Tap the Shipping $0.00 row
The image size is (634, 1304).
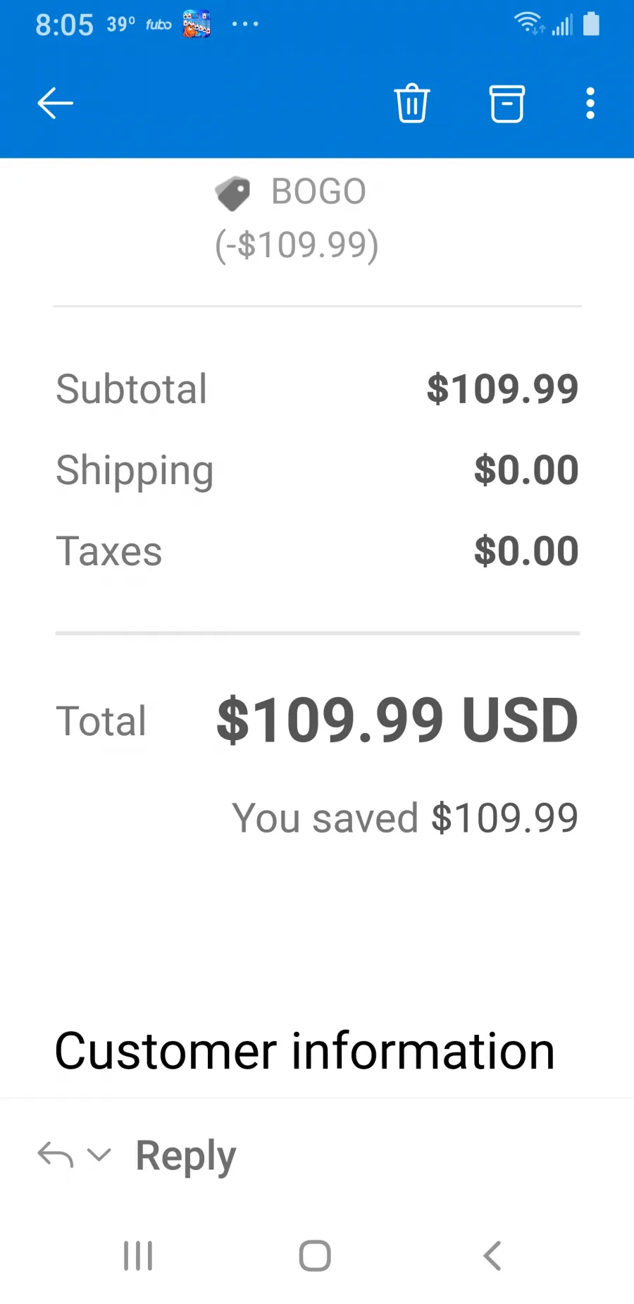[317, 470]
